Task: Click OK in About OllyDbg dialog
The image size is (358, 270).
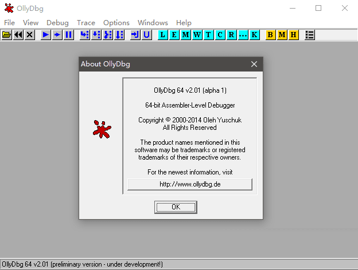Action: 176,207
